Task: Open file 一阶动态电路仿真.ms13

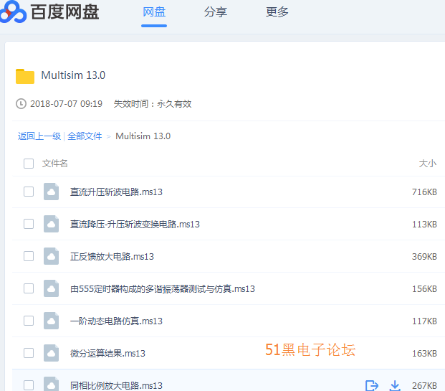Action: coord(116,321)
